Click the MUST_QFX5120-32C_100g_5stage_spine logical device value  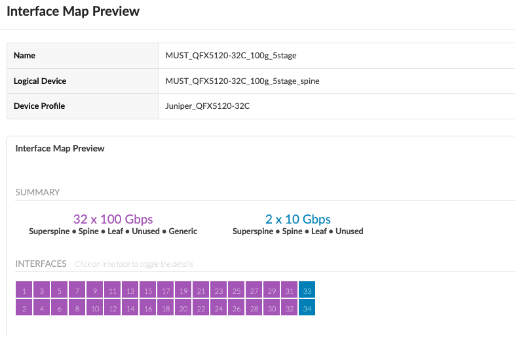pyautogui.click(x=242, y=81)
